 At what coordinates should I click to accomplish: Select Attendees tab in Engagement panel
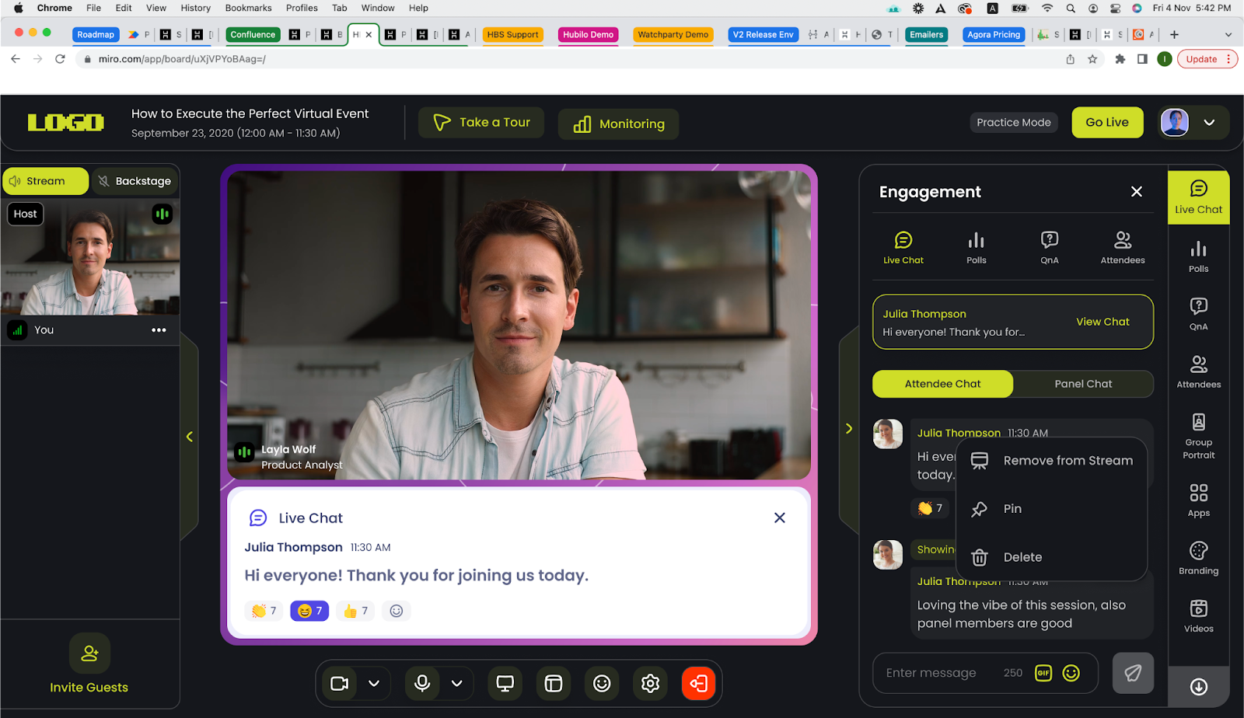point(1122,248)
